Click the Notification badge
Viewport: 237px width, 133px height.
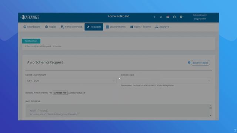(31, 41)
